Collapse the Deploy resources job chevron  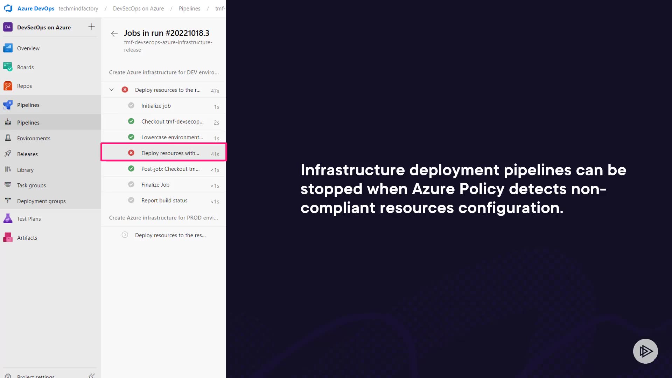pyautogui.click(x=111, y=90)
